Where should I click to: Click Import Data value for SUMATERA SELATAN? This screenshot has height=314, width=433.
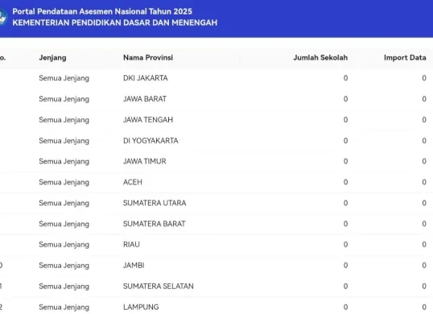point(424,286)
